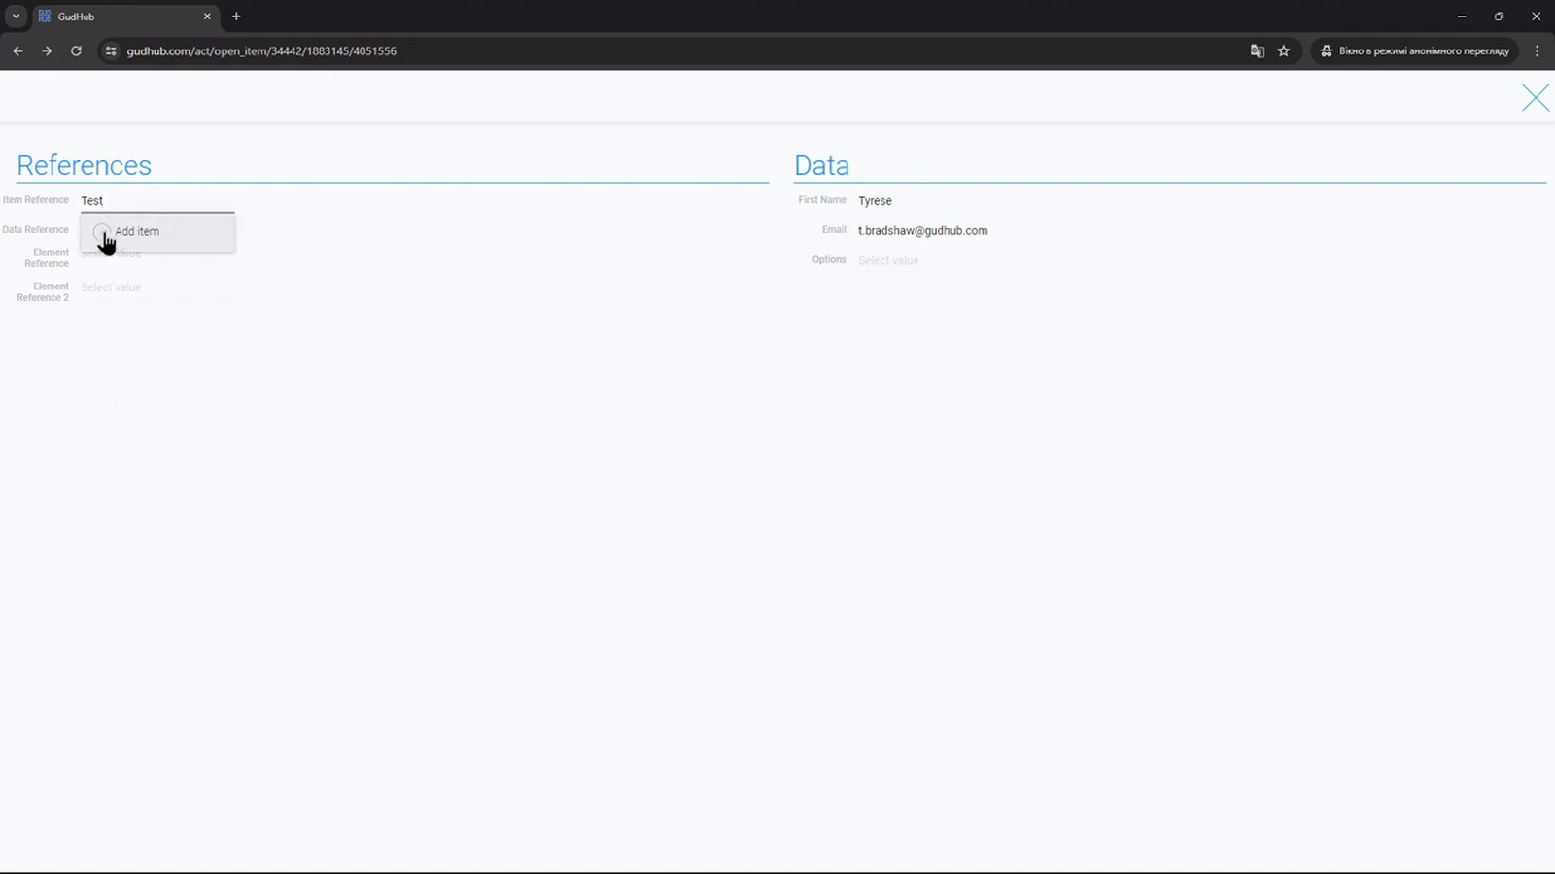1555x874 pixels.
Task: Close the GudHub browser tab
Action: [x=207, y=17]
